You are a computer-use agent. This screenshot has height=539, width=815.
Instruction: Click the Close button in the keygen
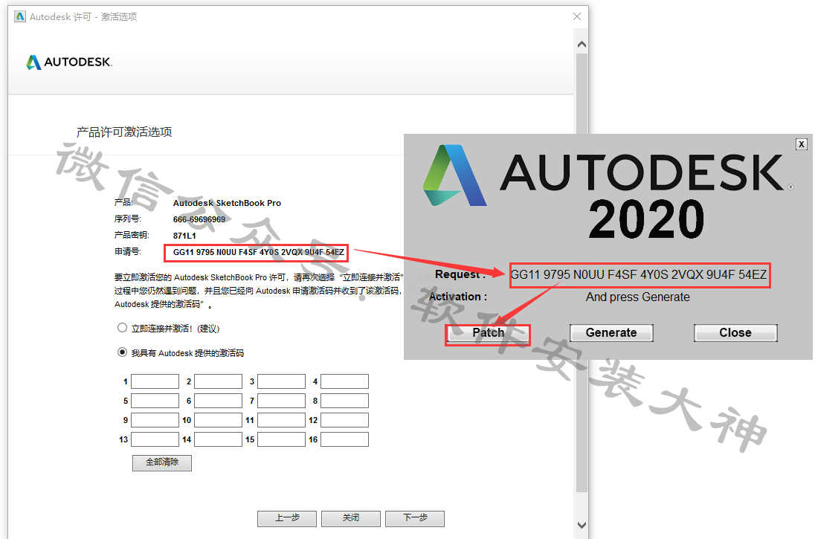click(x=735, y=333)
